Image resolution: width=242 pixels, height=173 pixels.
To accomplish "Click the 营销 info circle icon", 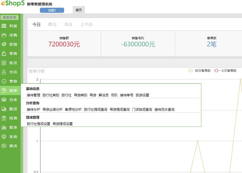I will (4, 81).
